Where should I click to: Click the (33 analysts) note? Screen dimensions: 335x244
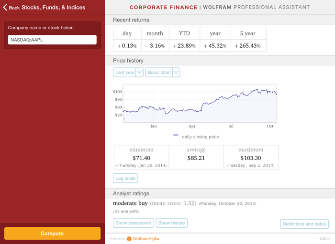click(x=126, y=212)
